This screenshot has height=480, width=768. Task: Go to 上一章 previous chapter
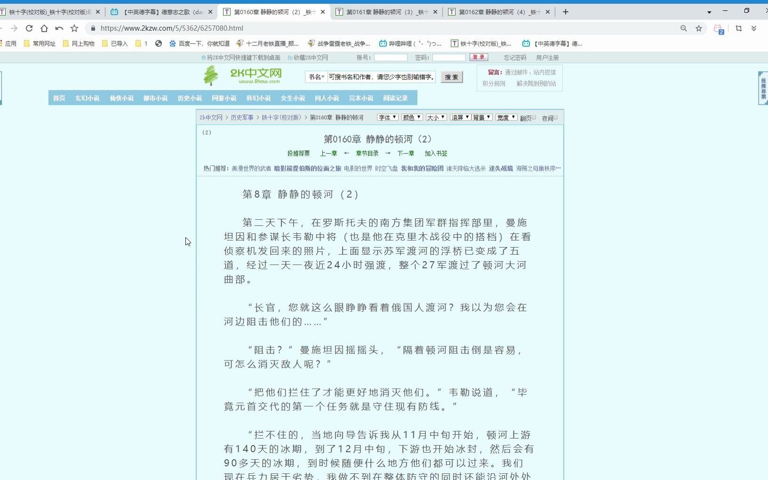pyautogui.click(x=328, y=153)
